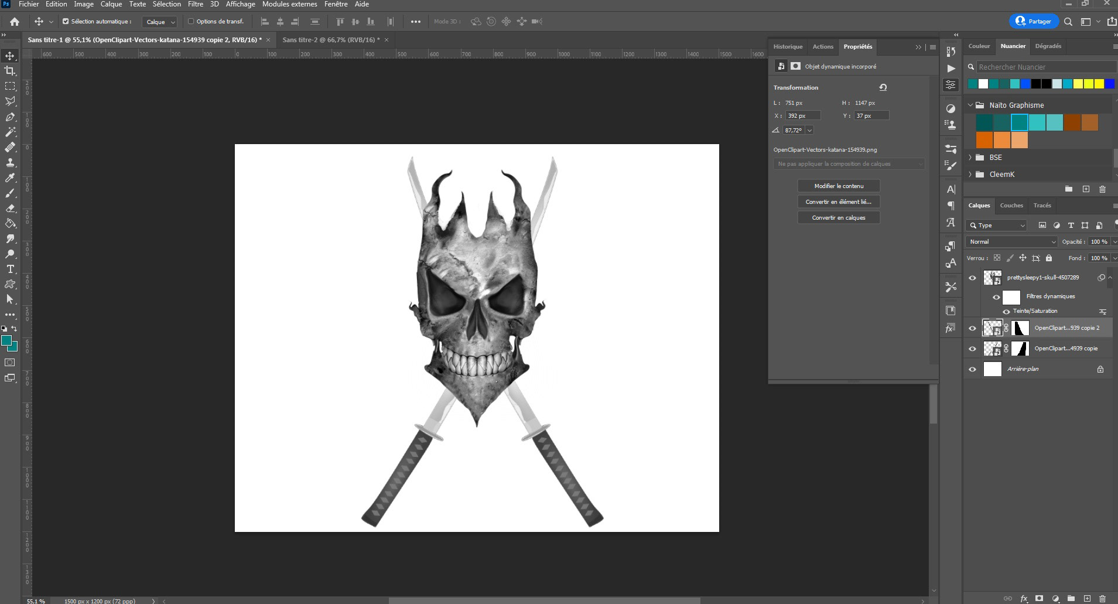Open the Fond value dropdown arrow
1118x604 pixels.
coord(1114,258)
